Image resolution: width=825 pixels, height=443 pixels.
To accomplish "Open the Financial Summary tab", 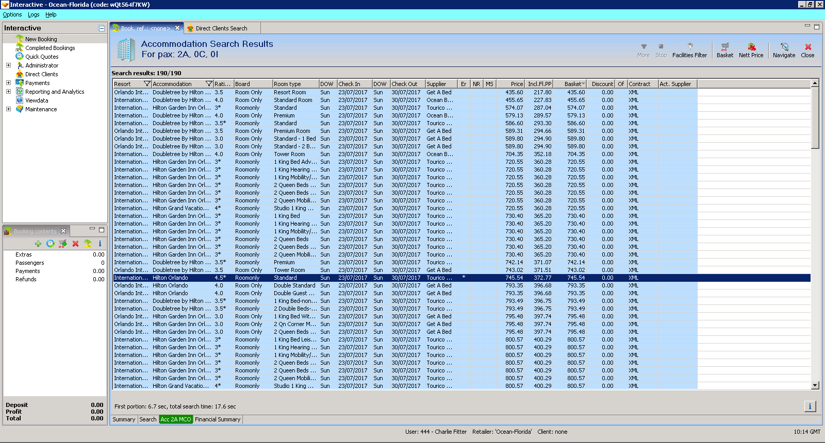I will 218,419.
